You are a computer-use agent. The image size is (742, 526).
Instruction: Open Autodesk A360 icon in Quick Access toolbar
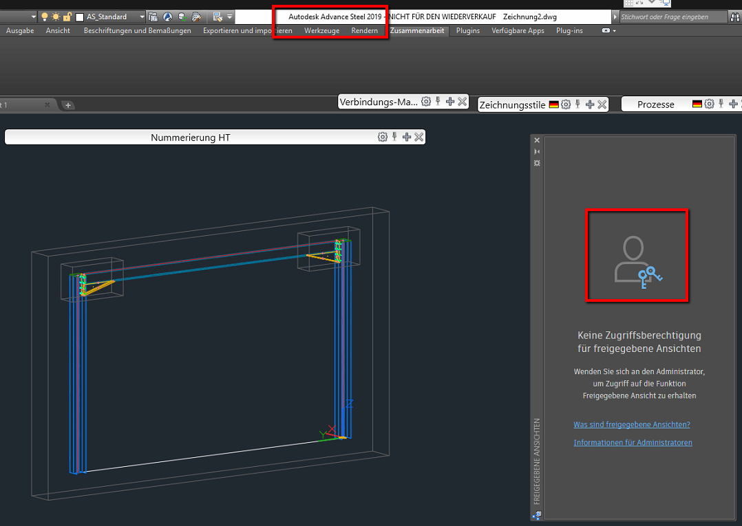point(167,16)
